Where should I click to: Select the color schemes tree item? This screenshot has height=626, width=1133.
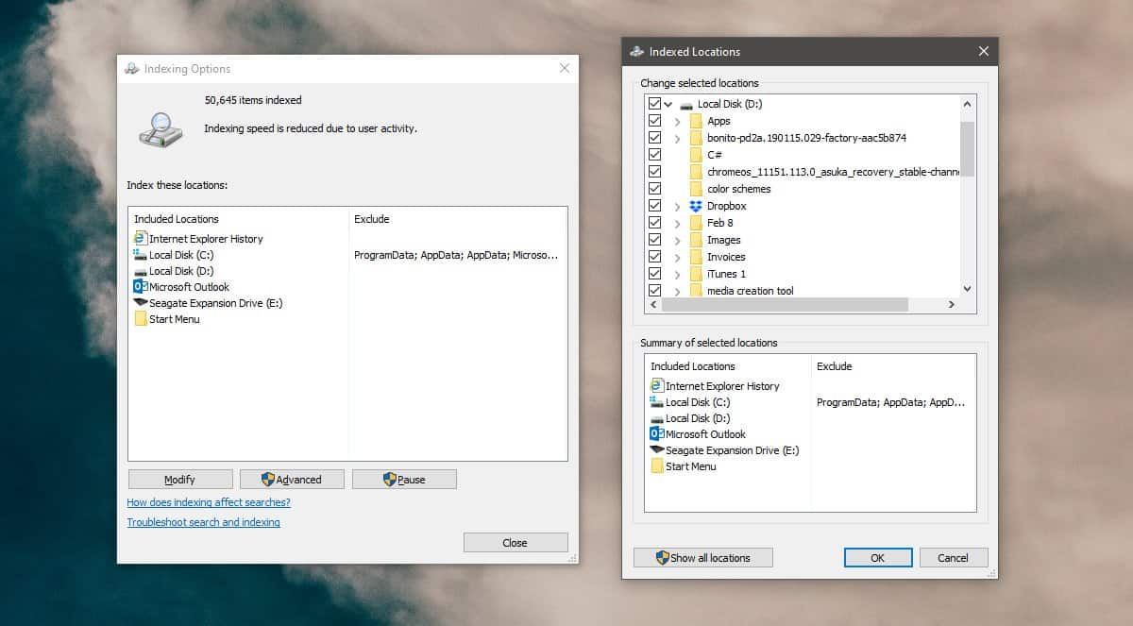point(738,189)
